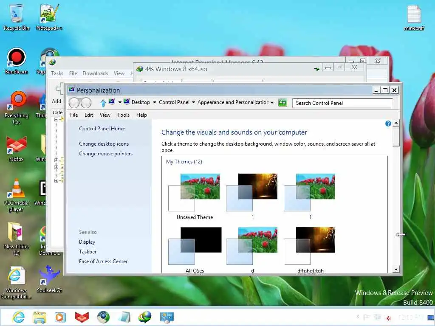This screenshot has width=435, height=326.
Task: Expand the Desktop breadcrumb dropdown arrow
Action: (155, 103)
